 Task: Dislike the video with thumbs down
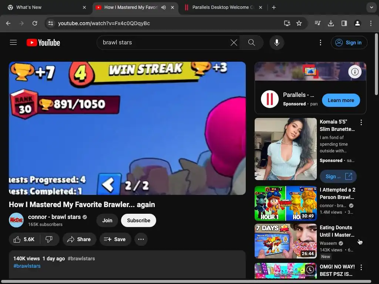(x=49, y=239)
